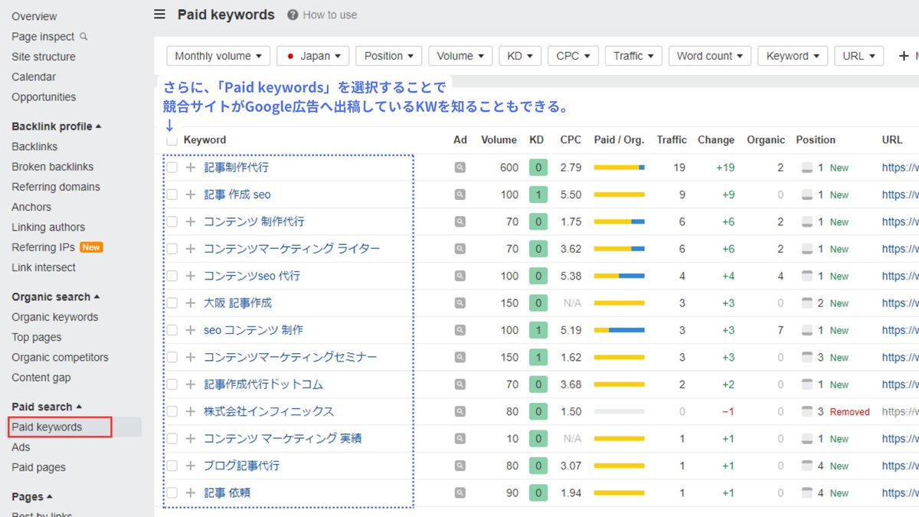
Task: Select Broken backlinks in the sidebar
Action: (x=53, y=166)
